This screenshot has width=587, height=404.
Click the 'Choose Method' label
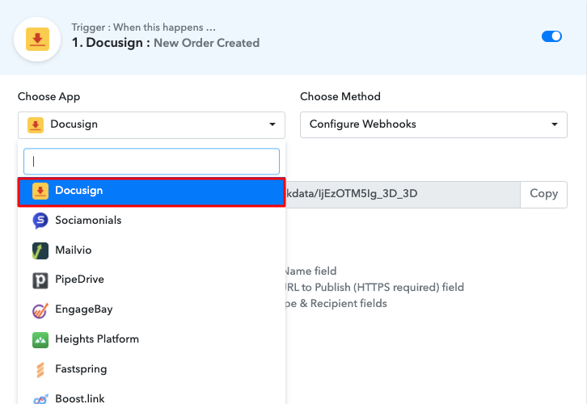(340, 96)
